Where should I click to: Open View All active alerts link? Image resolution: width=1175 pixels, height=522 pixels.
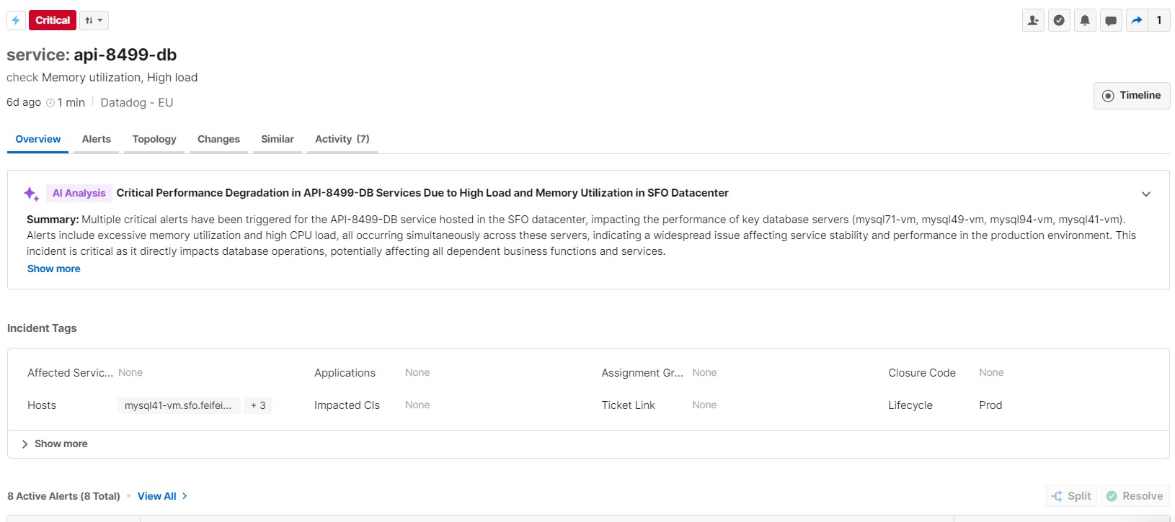coord(156,496)
